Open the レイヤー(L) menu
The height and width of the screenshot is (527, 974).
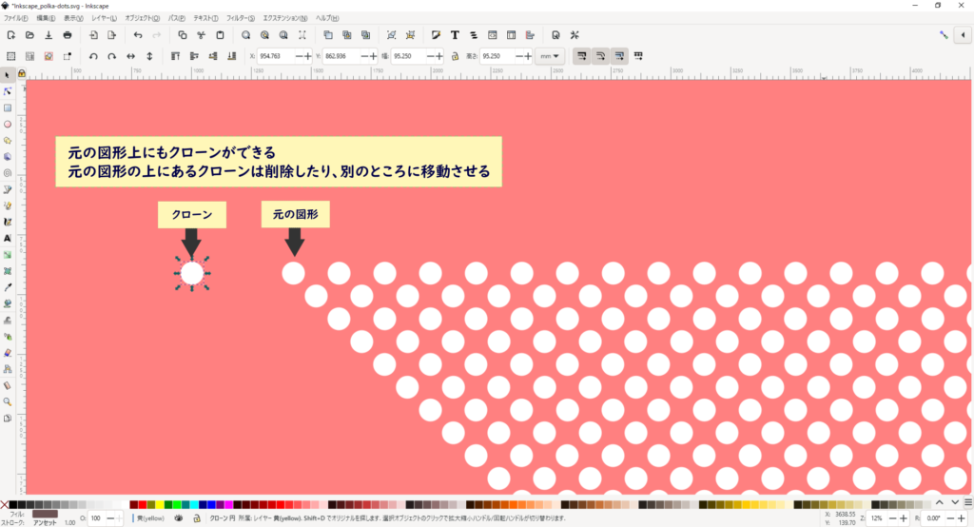[x=104, y=19]
